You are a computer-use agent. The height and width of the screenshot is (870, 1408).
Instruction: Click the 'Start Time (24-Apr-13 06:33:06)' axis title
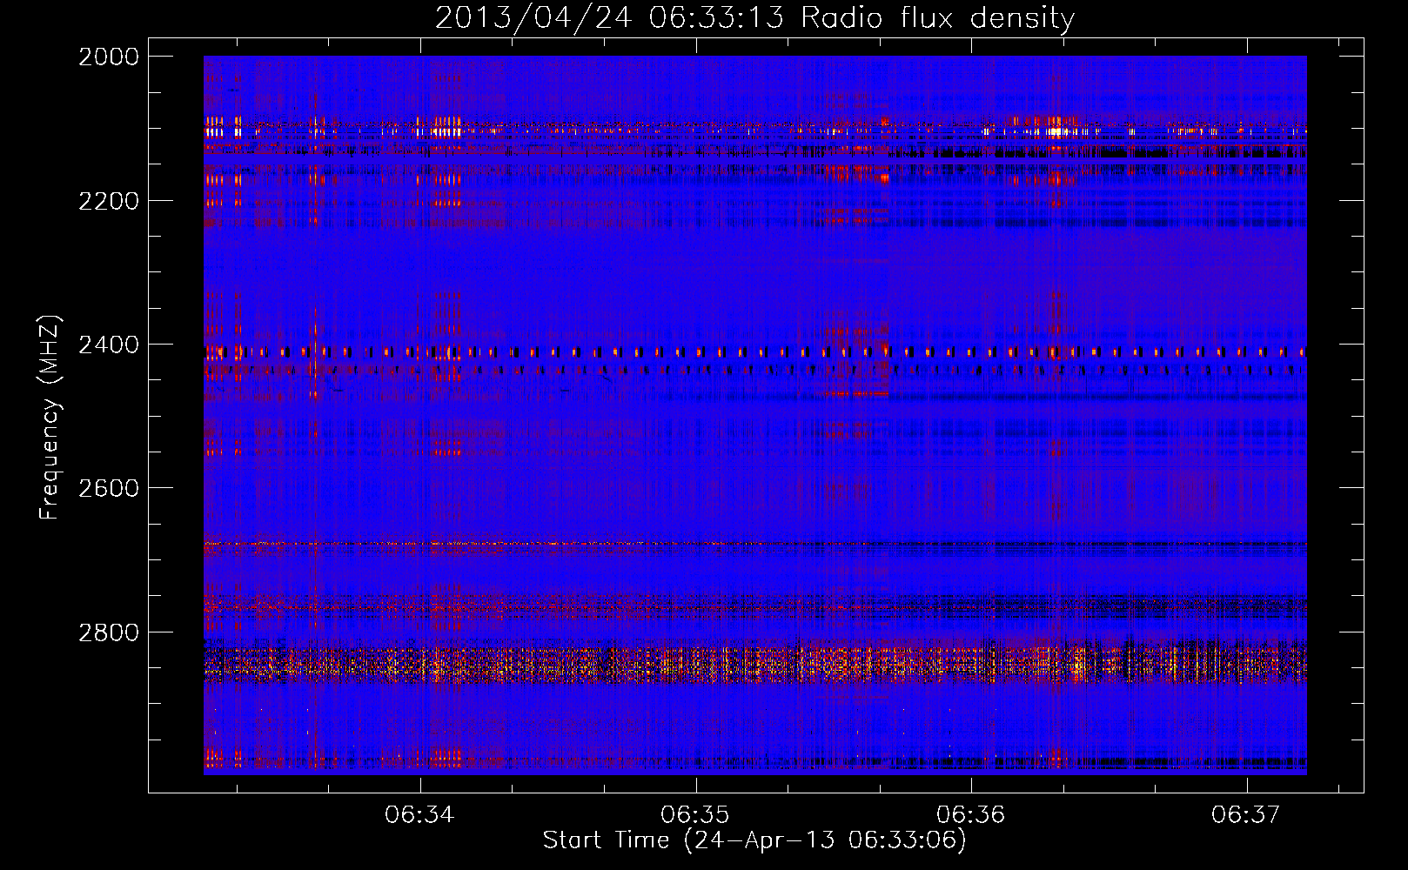click(x=754, y=840)
